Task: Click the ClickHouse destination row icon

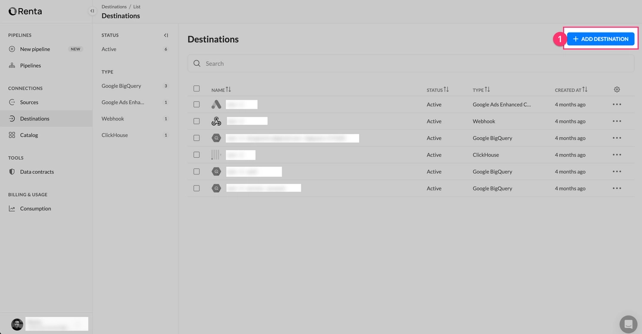Action: coord(216,155)
